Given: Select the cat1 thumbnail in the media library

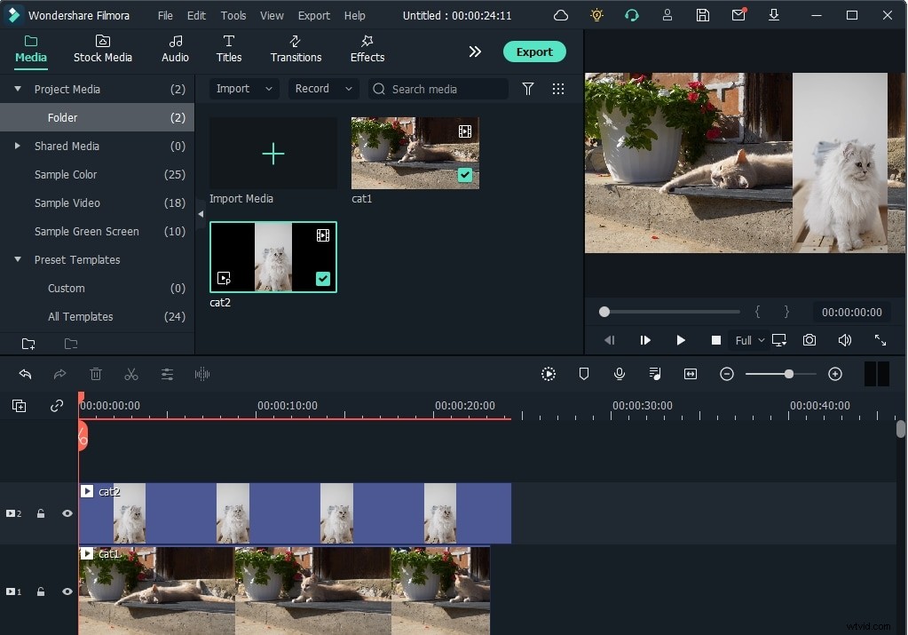Looking at the screenshot, I should [415, 153].
